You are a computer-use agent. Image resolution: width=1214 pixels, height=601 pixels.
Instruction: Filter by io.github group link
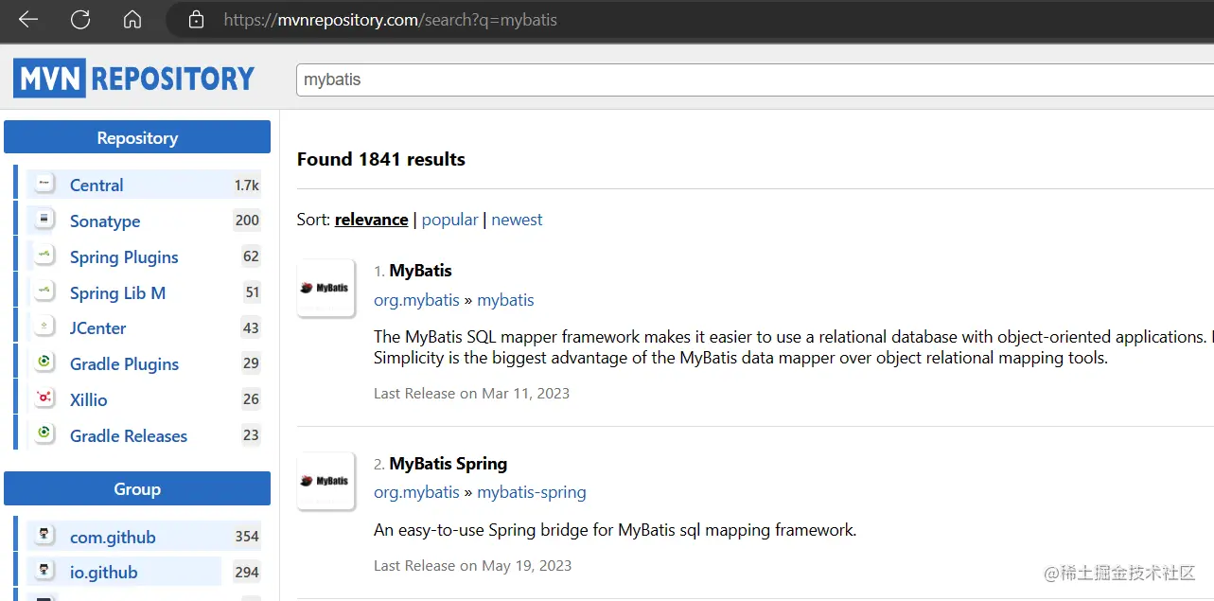104,572
